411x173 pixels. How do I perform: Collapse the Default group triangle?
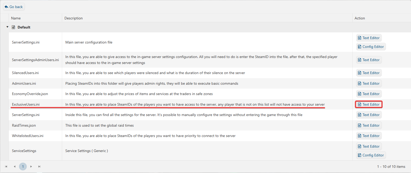pyautogui.click(x=7, y=27)
